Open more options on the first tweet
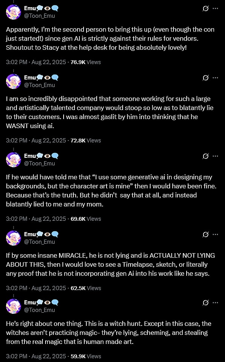The width and height of the screenshot is (225, 362). pyautogui.click(x=215, y=8)
